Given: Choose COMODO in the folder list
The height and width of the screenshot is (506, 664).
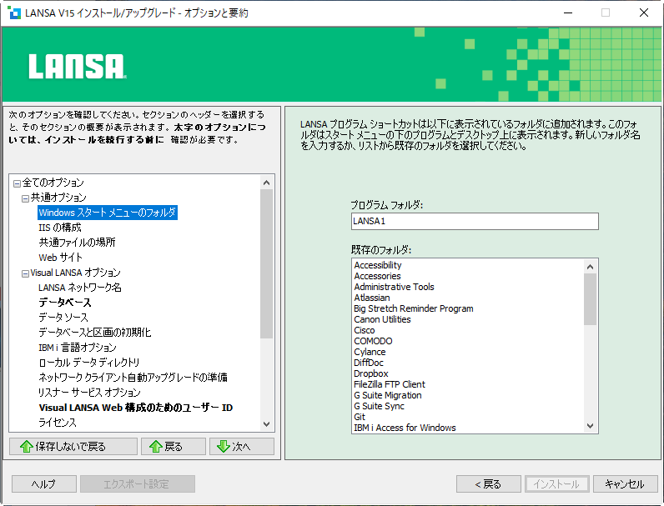Looking at the screenshot, I should pyautogui.click(x=373, y=341).
